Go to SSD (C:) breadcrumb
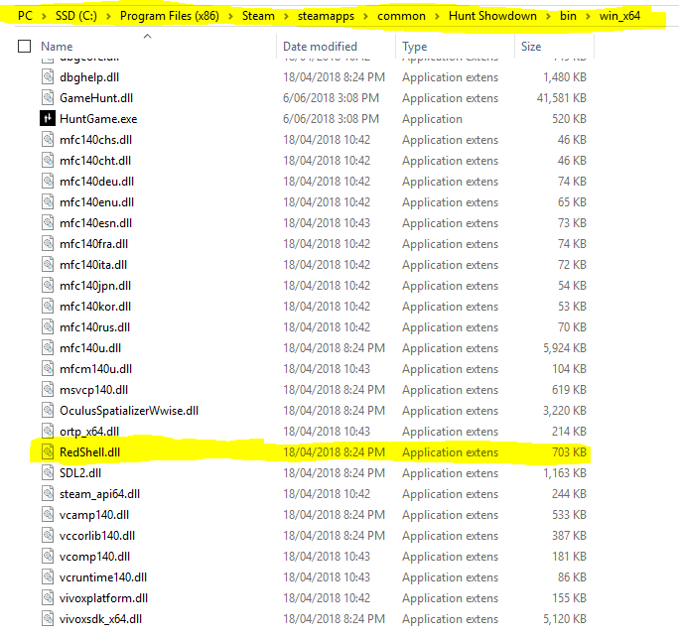679x638 pixels. click(x=76, y=16)
